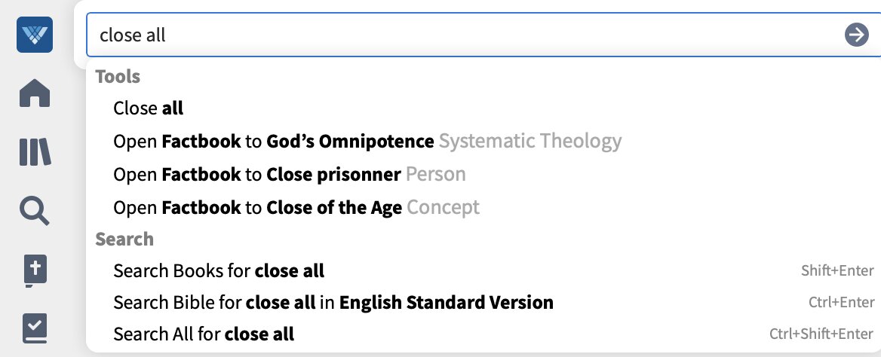
Task: Click the Ctrl+Shift+Enter shortcut hint
Action: (x=822, y=334)
